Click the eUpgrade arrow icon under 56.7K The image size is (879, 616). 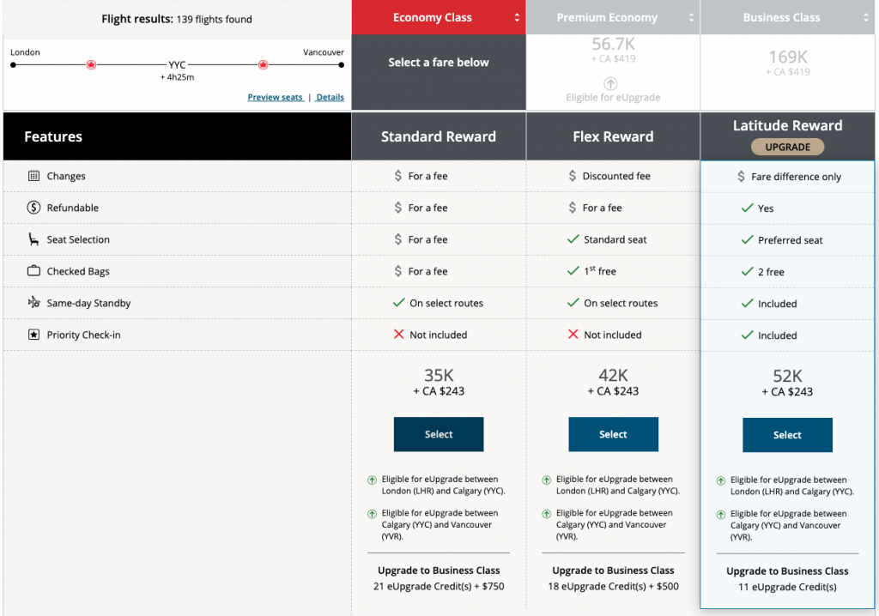point(610,86)
